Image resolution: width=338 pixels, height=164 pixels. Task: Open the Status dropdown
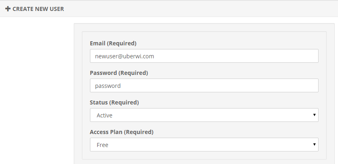click(204, 115)
